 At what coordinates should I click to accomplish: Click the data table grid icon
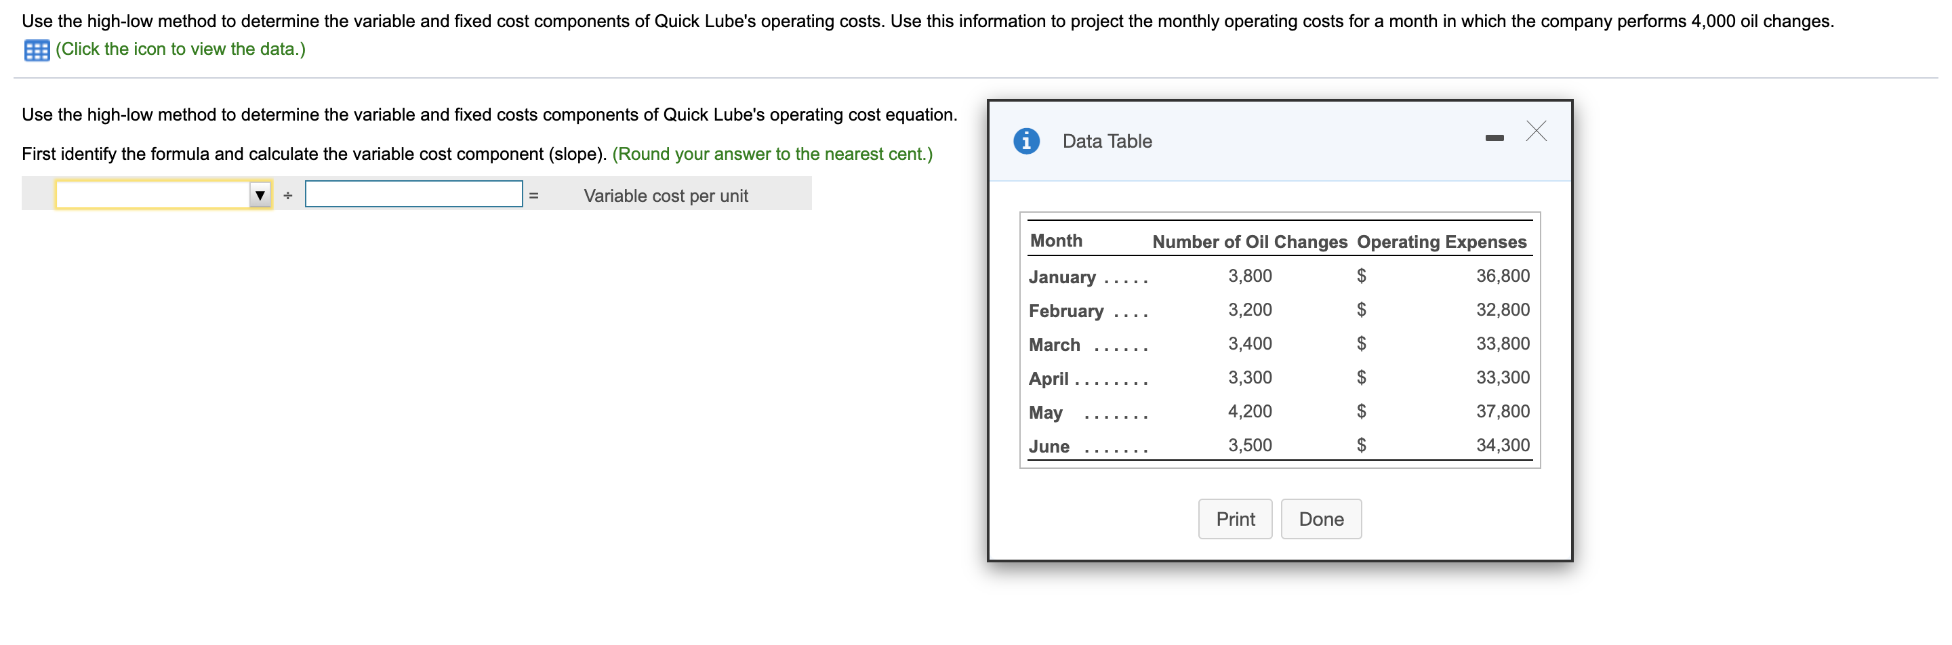(x=37, y=50)
